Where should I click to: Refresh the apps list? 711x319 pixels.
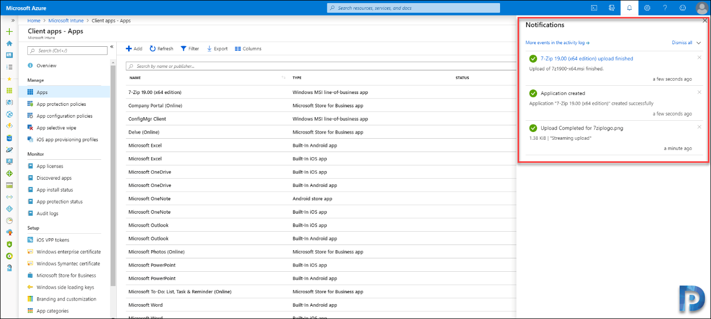(162, 49)
